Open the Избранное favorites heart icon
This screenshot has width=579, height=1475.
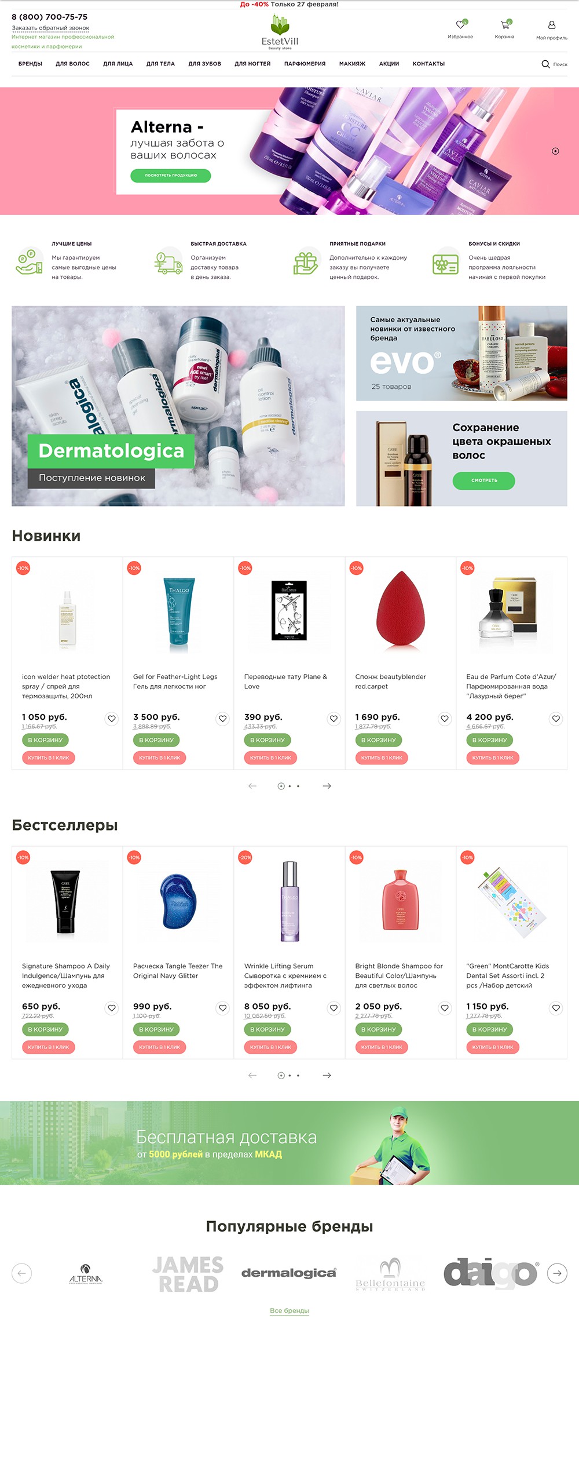(460, 25)
